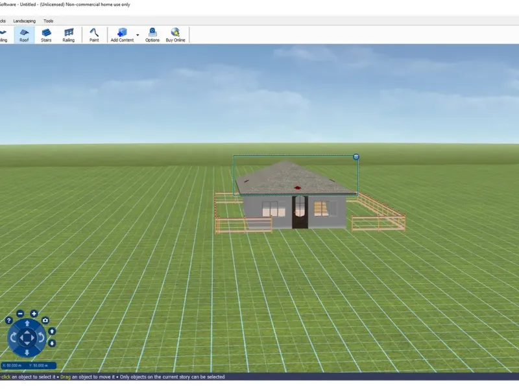Zoom in with the plus button
The image size is (519, 389).
(x=34, y=314)
